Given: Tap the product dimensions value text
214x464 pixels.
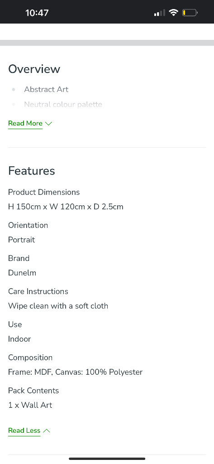Looking at the screenshot, I should point(66,207).
